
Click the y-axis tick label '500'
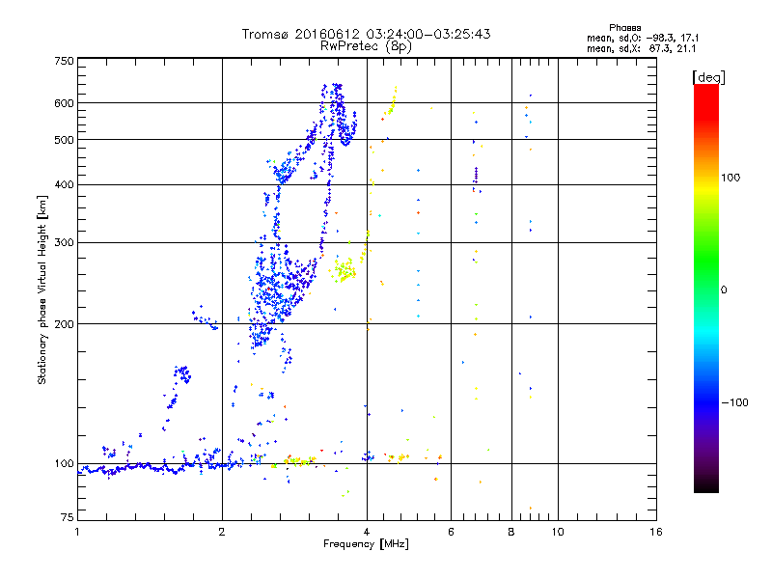(x=64, y=140)
